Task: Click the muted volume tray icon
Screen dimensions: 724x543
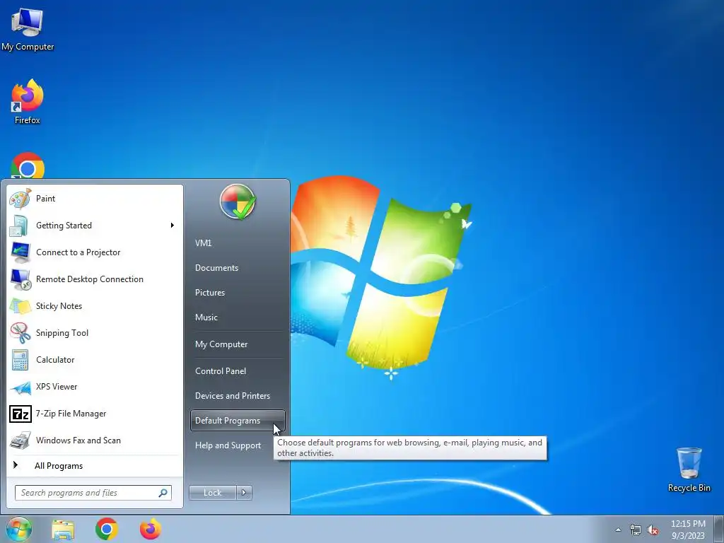Action: [x=653, y=530]
